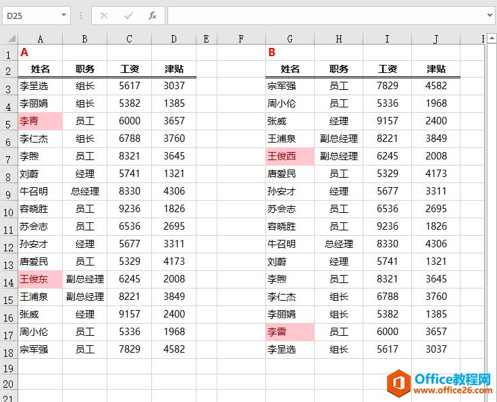497x402 pixels.
Task: Click the Select All corner triangle
Action: (x=12, y=39)
